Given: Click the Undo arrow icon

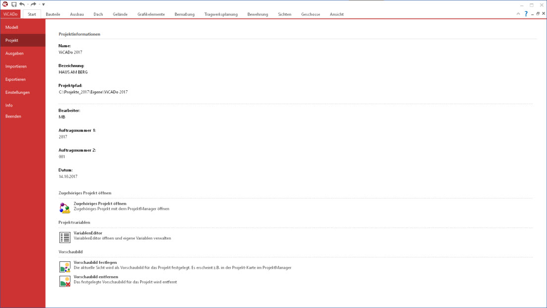Looking at the screenshot, I should [22, 4].
